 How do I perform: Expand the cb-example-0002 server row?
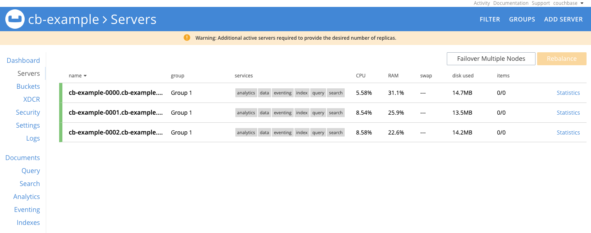[x=323, y=133]
